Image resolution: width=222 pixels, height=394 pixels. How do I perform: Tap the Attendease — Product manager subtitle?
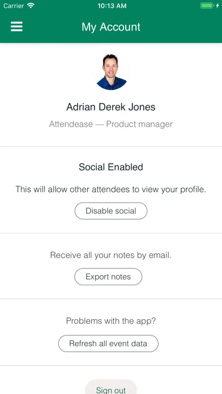(111, 124)
